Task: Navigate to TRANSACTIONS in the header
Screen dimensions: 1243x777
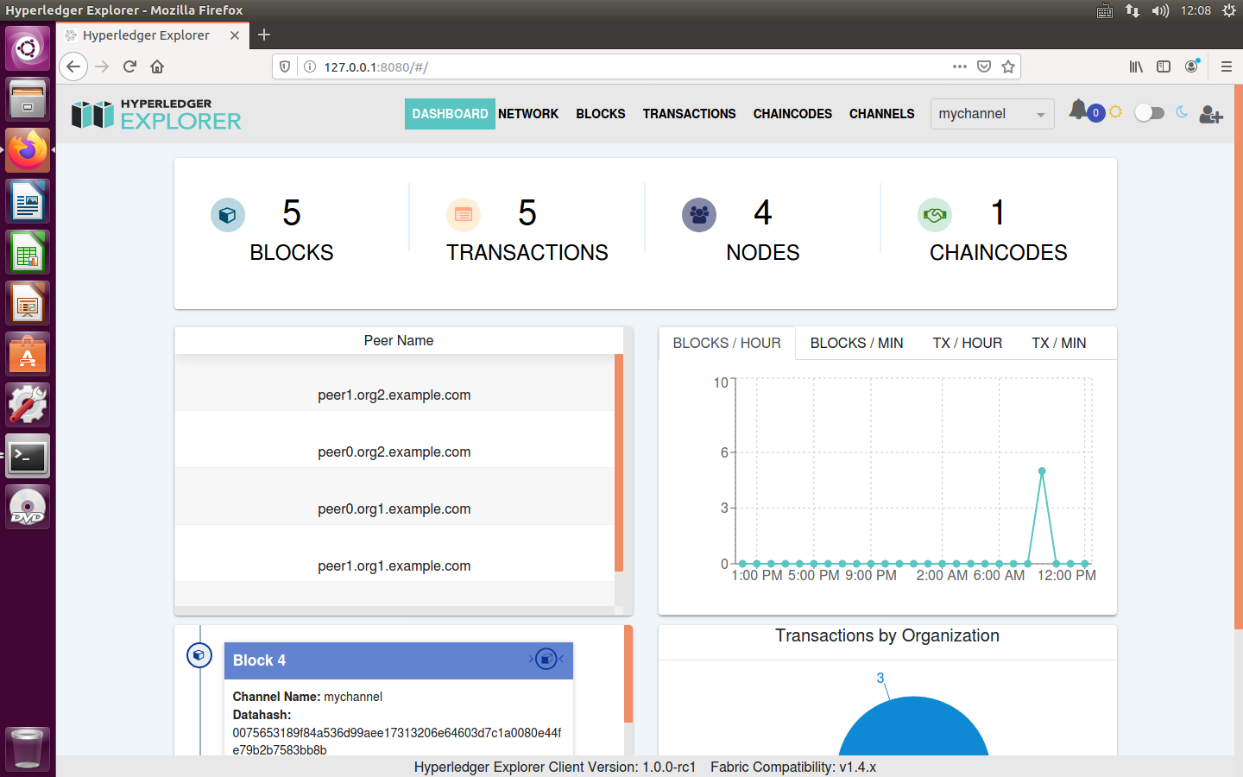Action: [x=689, y=114]
